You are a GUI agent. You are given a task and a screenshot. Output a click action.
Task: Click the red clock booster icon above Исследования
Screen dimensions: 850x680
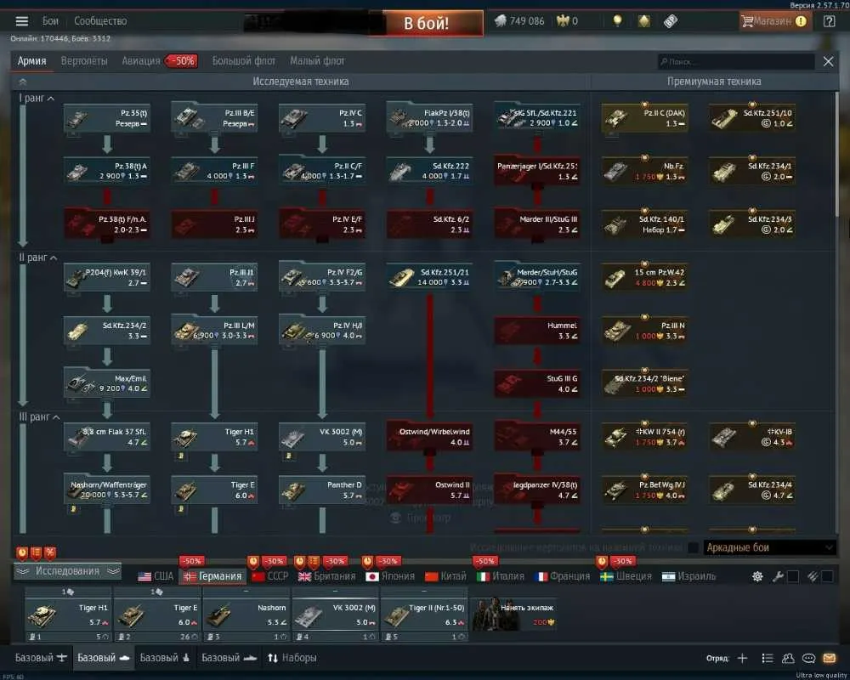[22, 552]
